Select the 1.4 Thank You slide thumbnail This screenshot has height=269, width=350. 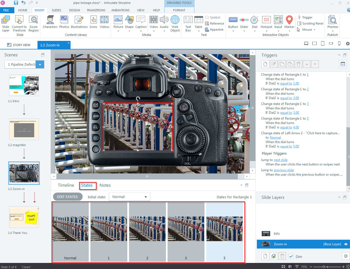[24, 217]
